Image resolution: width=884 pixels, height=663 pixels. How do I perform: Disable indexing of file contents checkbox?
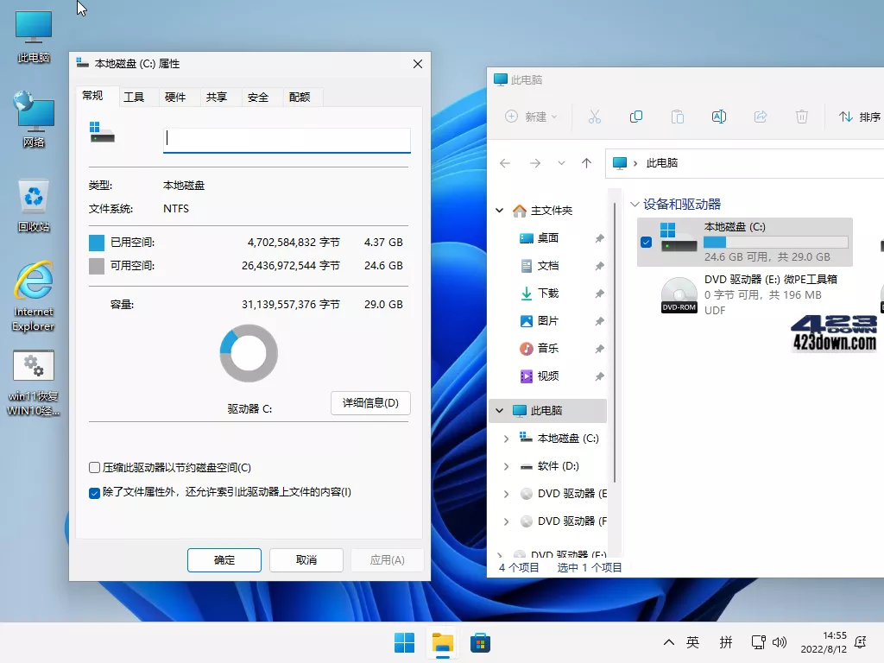[95, 493]
